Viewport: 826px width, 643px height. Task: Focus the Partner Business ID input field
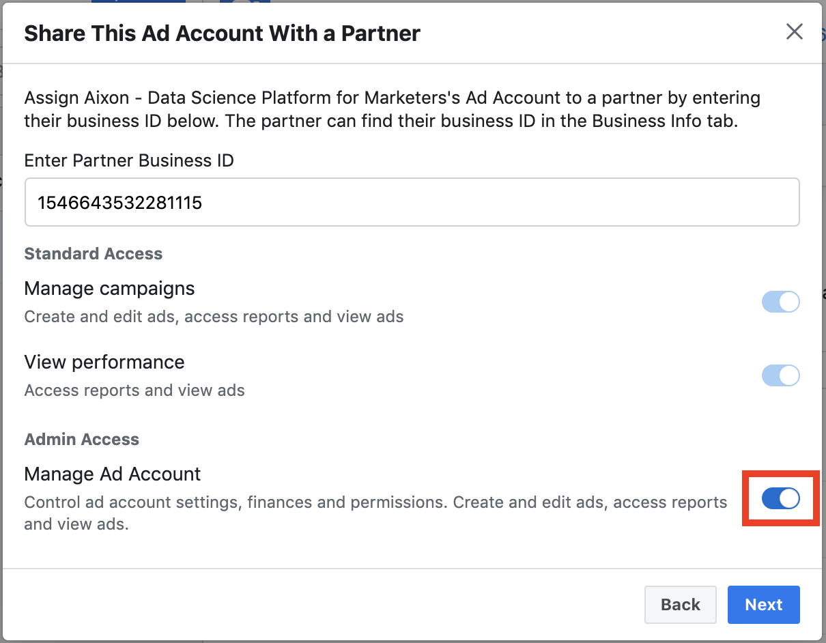point(478,202)
